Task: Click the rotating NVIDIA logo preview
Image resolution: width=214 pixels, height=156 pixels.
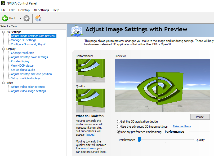Action: [x=163, y=85]
